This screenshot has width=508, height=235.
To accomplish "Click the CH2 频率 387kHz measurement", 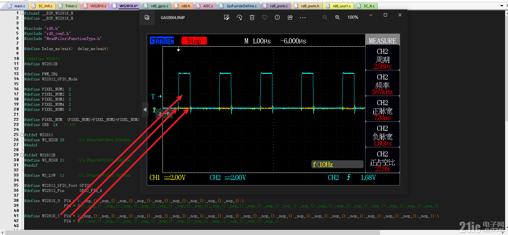I will tap(382, 83).
